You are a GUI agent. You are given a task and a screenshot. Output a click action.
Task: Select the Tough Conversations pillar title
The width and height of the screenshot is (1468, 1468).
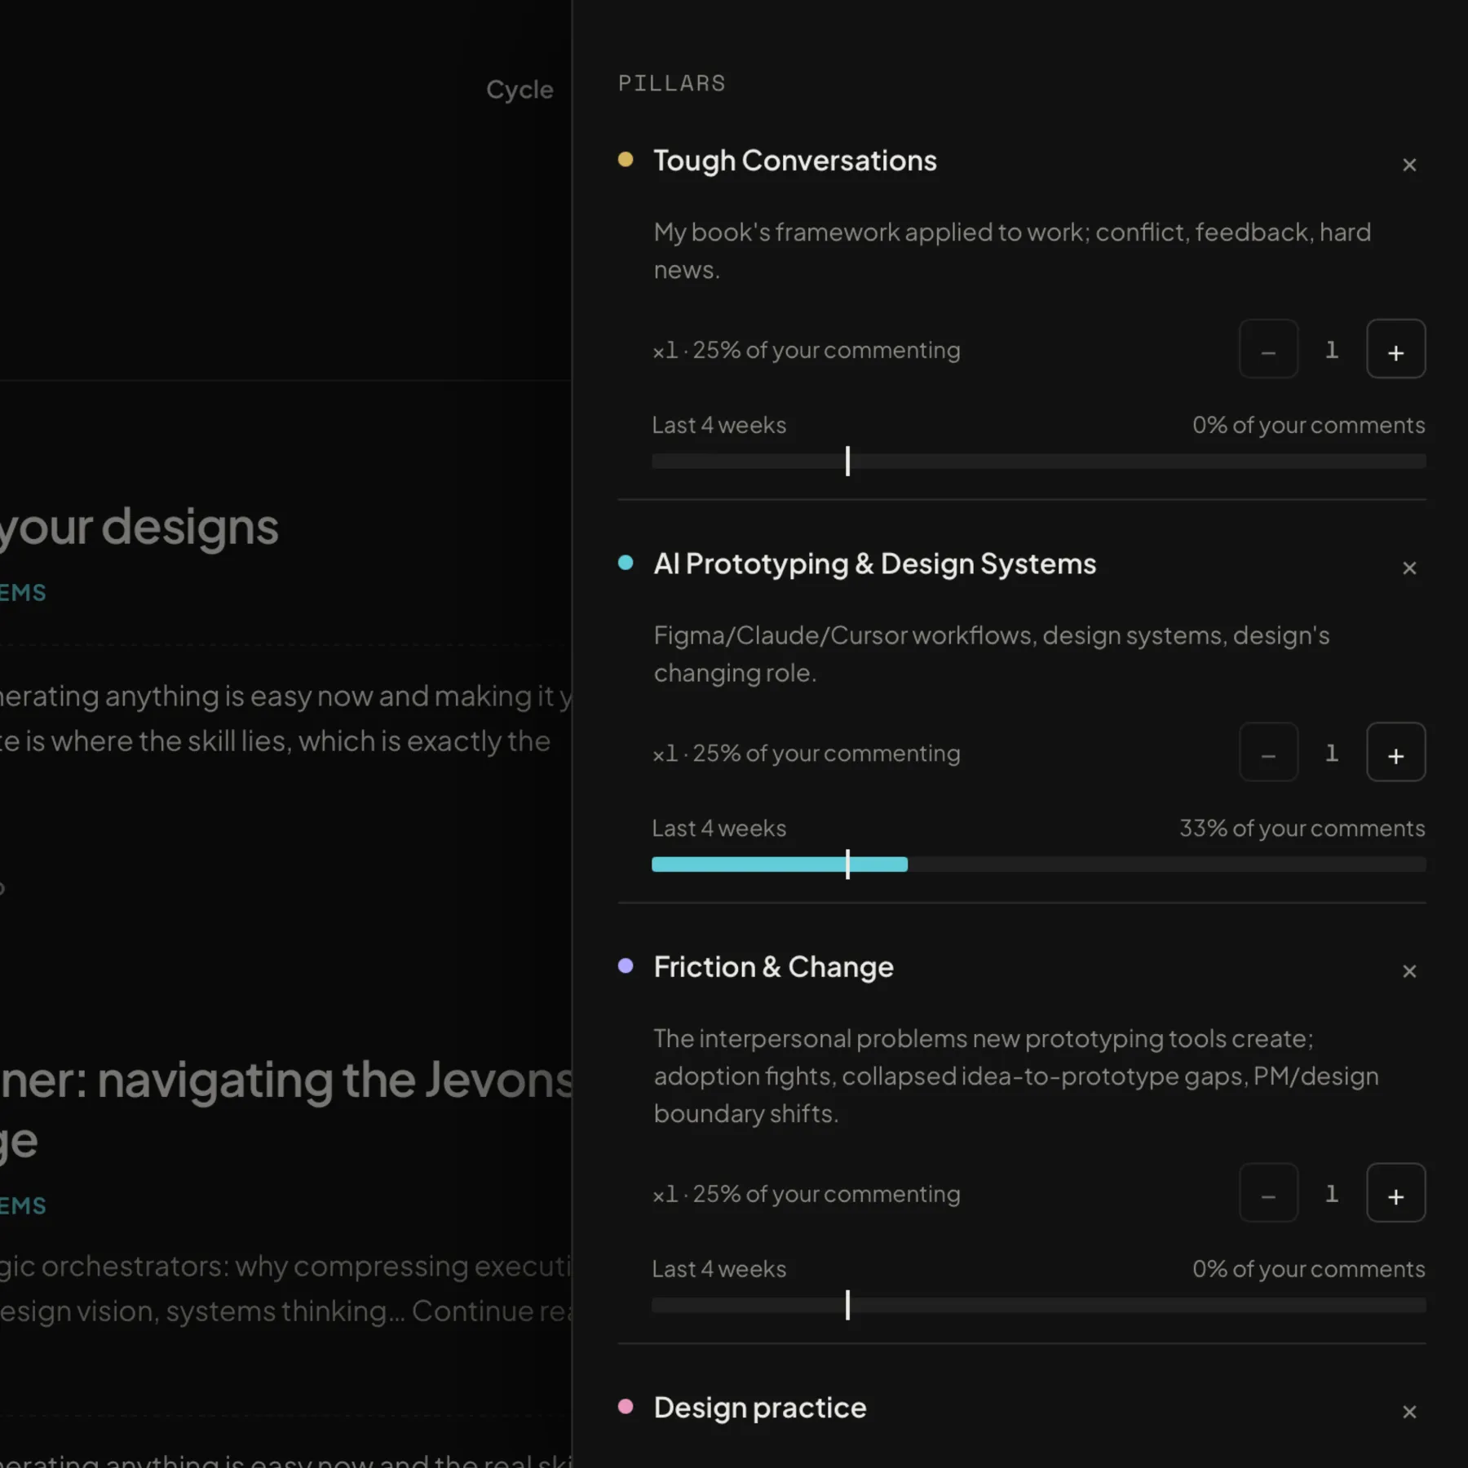pos(795,161)
